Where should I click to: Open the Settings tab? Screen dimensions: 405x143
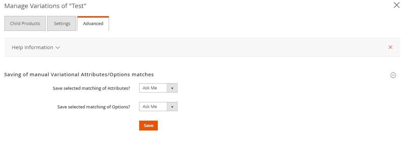tap(62, 23)
